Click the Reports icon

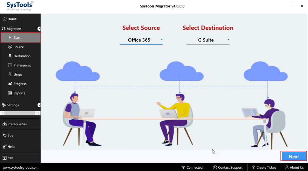pyautogui.click(x=10, y=93)
